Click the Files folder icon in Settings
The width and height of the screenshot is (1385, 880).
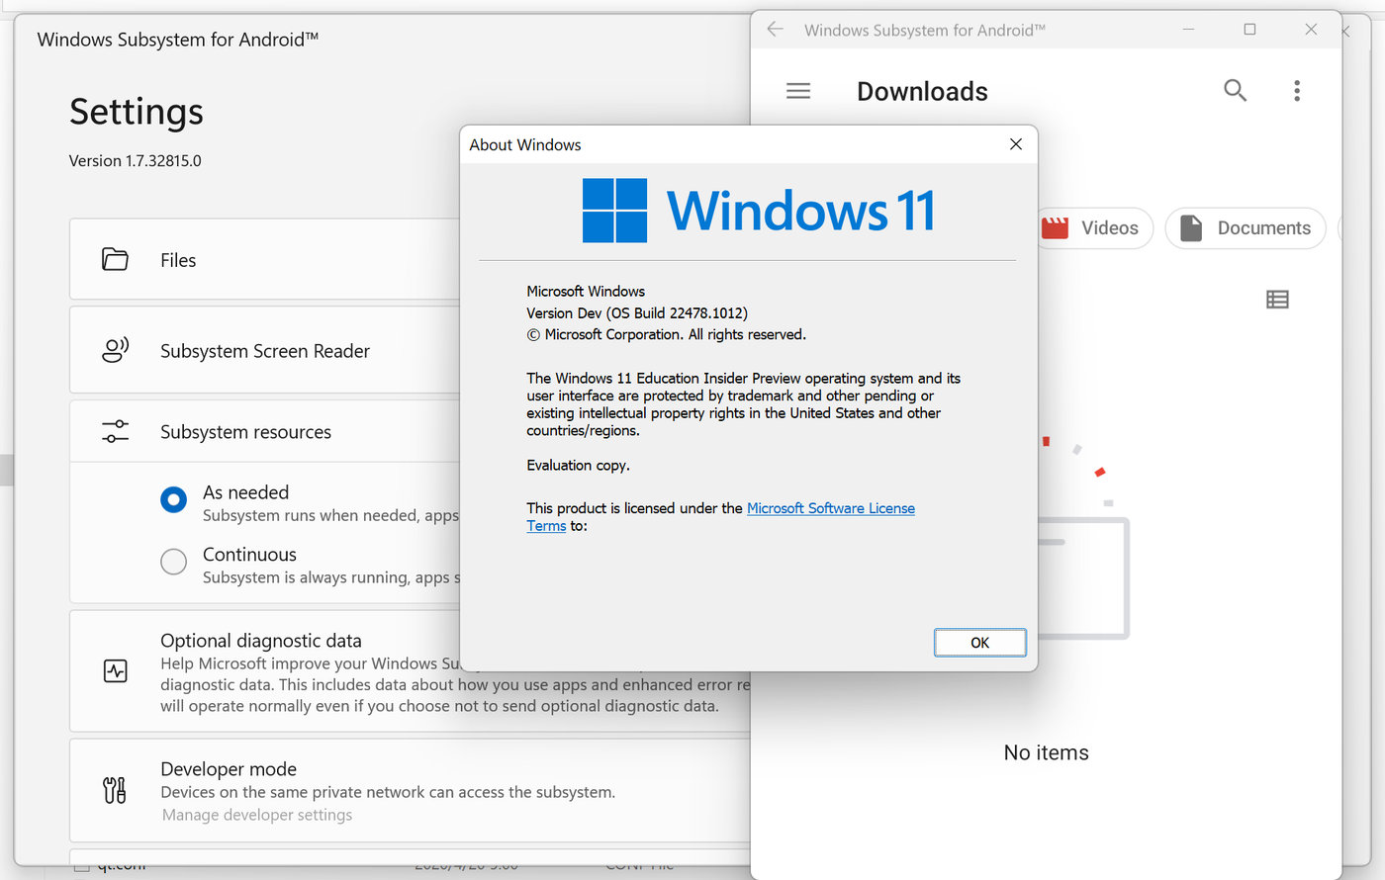coord(115,259)
